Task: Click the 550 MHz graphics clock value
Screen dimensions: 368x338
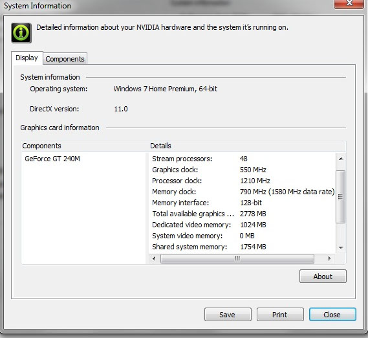Action: pyautogui.click(x=253, y=170)
